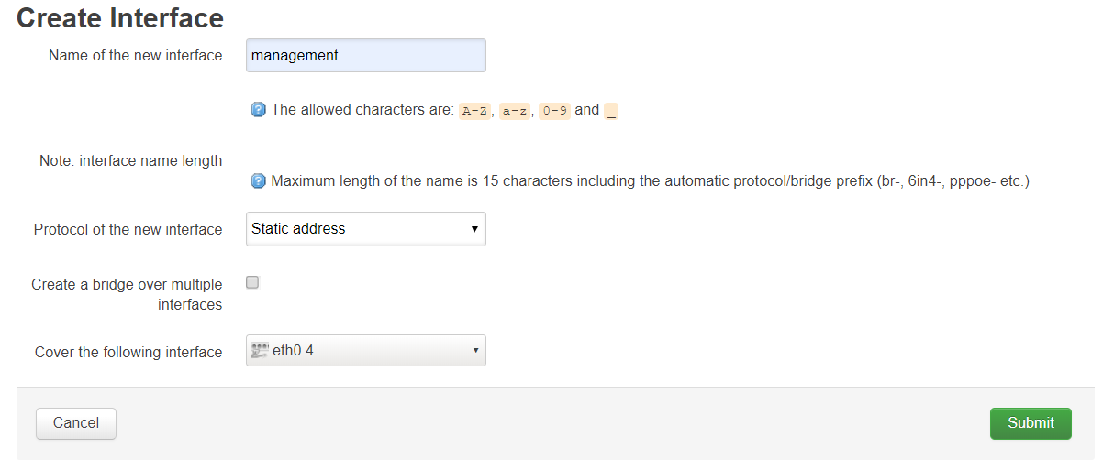Focus the interface name field containing "management"

365,56
